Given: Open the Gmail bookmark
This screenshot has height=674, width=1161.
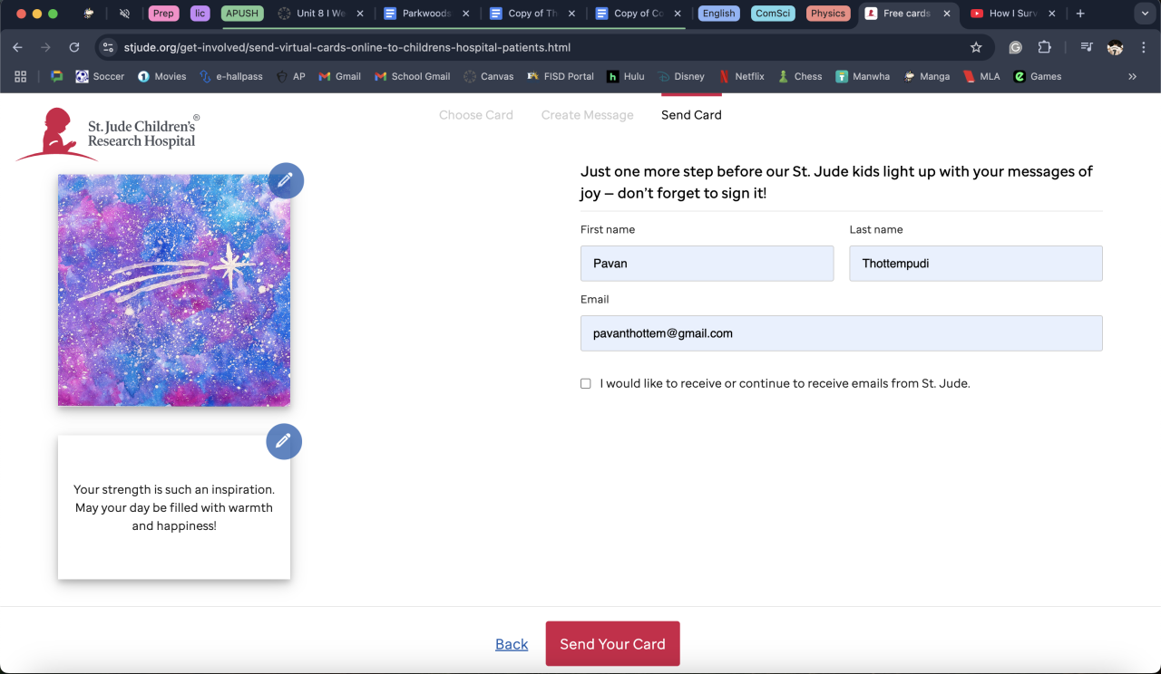Looking at the screenshot, I should point(339,76).
